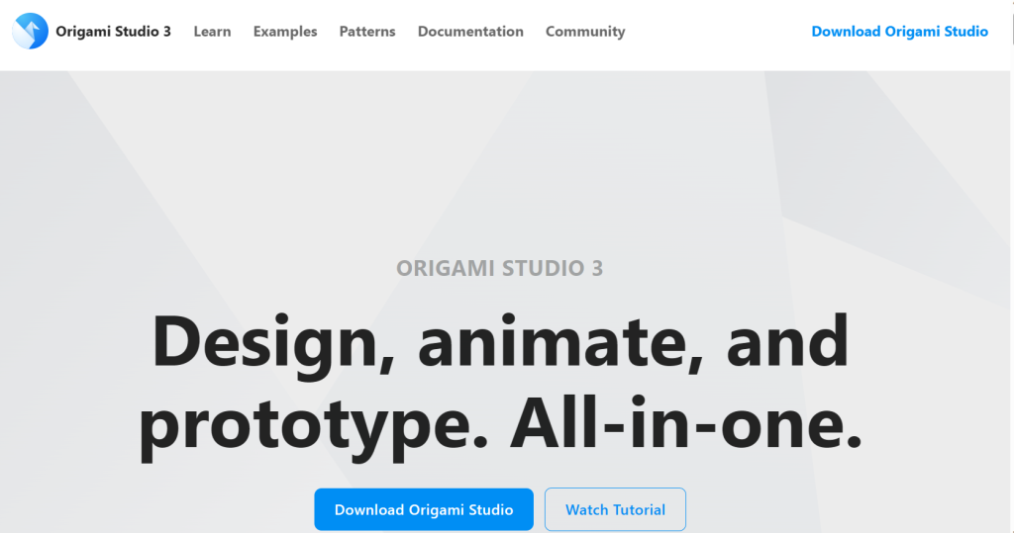Open the Documentation page
The width and height of the screenshot is (1014, 533).
470,31
